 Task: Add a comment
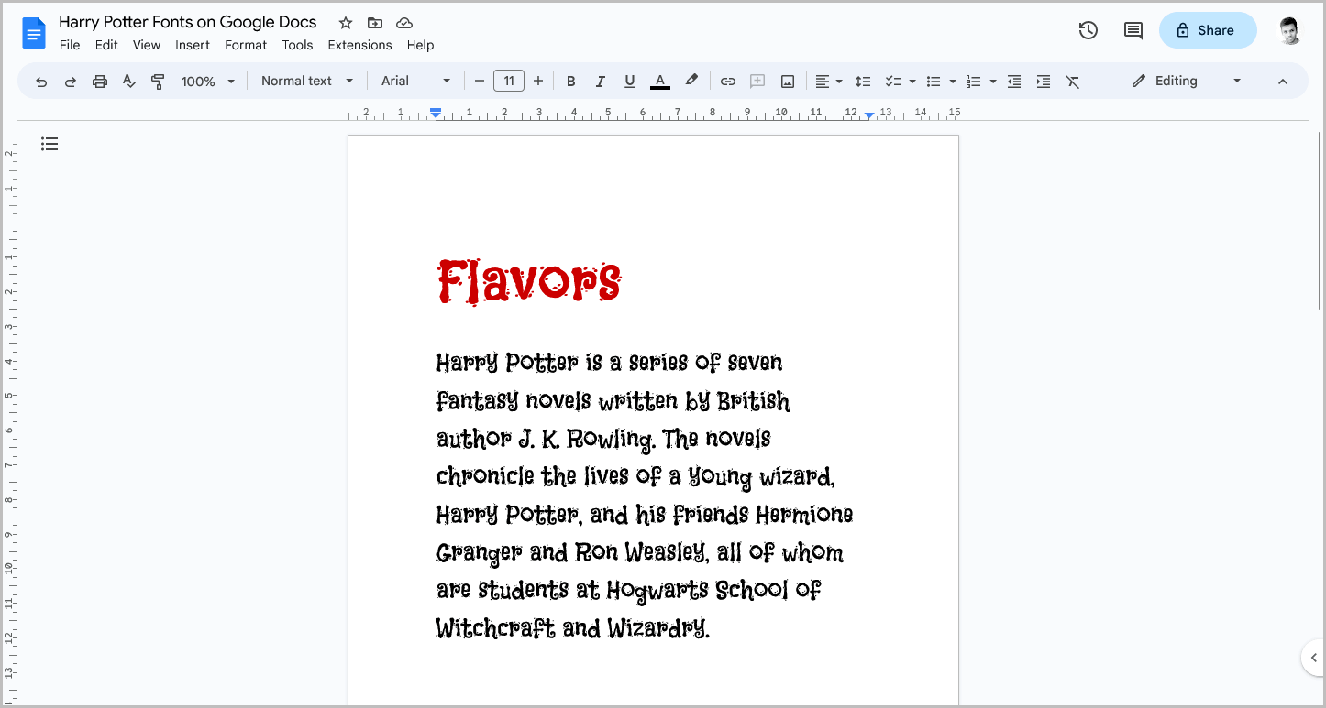tap(757, 81)
